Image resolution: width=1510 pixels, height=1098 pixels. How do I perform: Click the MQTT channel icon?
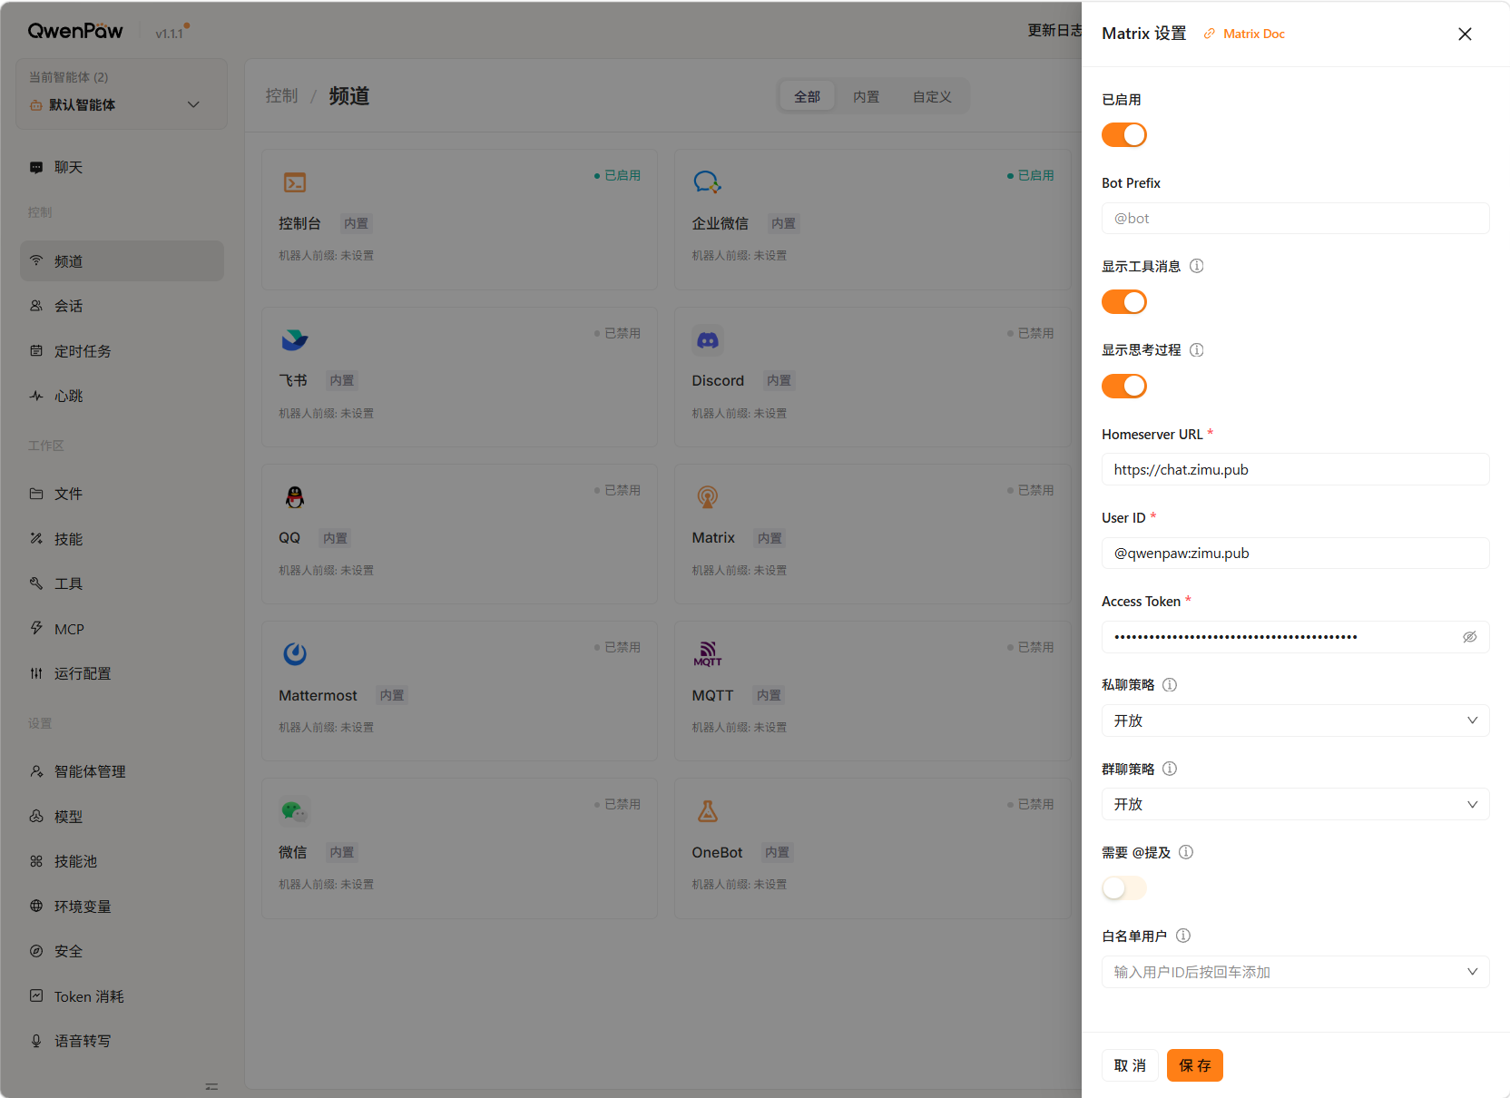[x=708, y=654]
